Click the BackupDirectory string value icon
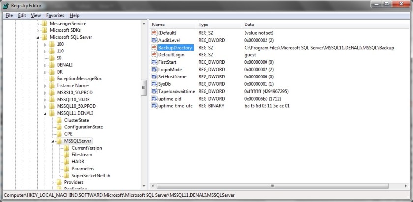Viewport: 413px width, 202px height. 154,47
